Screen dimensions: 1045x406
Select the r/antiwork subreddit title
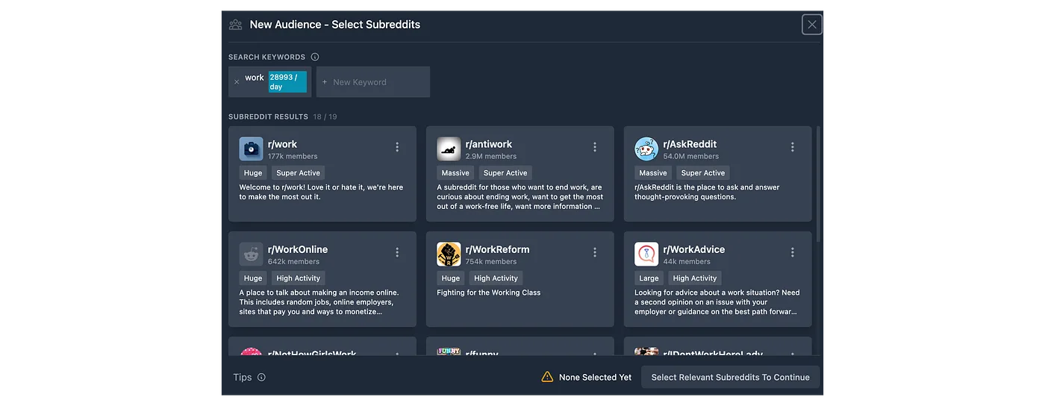click(489, 144)
